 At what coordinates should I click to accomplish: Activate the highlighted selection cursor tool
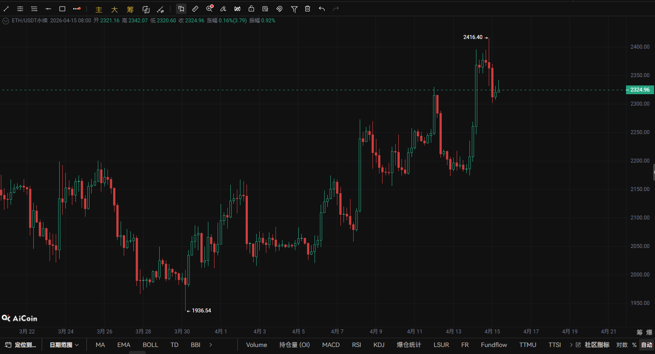(x=181, y=9)
